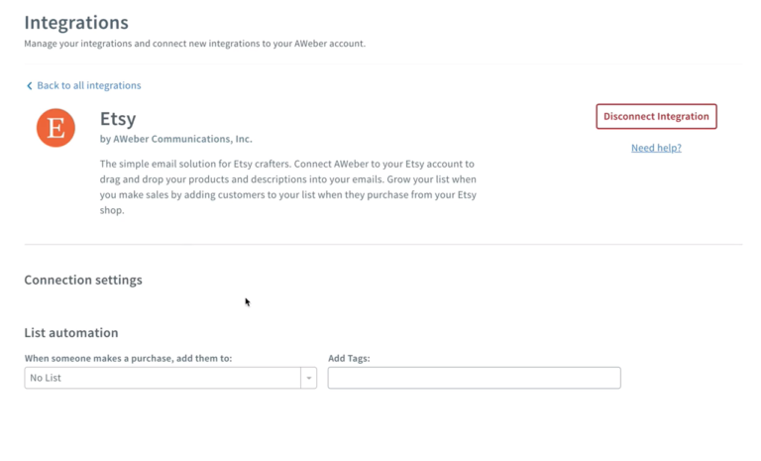The width and height of the screenshot is (761, 461).
Task: Click the divider line below Etsy description
Action: [x=382, y=244]
